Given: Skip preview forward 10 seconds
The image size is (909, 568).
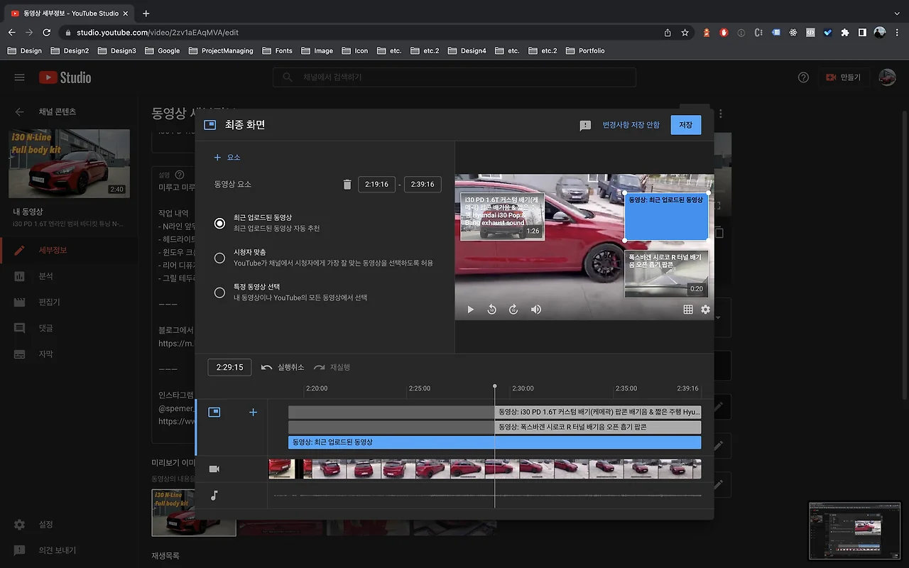Looking at the screenshot, I should click(x=513, y=310).
